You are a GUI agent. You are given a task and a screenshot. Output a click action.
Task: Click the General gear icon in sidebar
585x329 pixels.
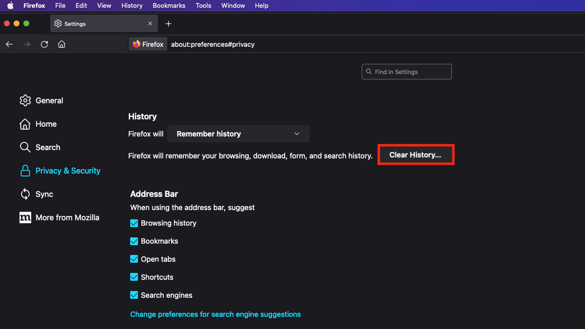[x=25, y=100]
